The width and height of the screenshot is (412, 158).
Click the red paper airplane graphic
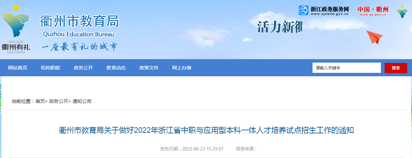pos(374,37)
